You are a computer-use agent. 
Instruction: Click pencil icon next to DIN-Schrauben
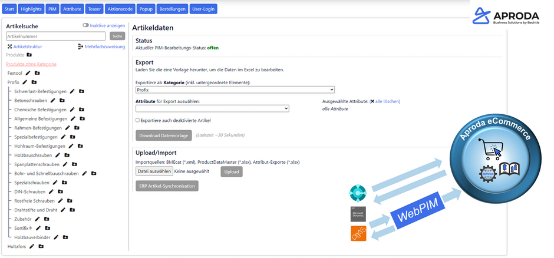[51, 192]
